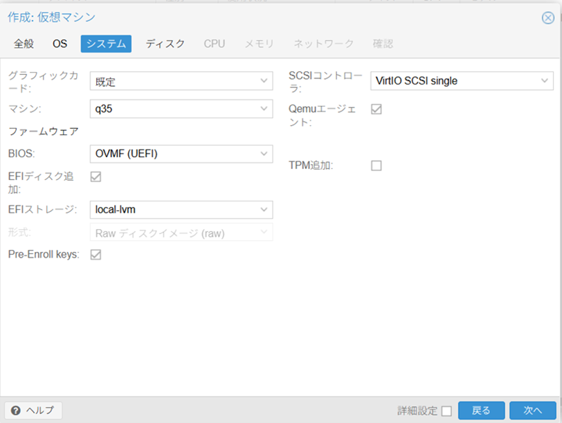Open the メモリ tab
This screenshot has height=423, width=562.
259,44
